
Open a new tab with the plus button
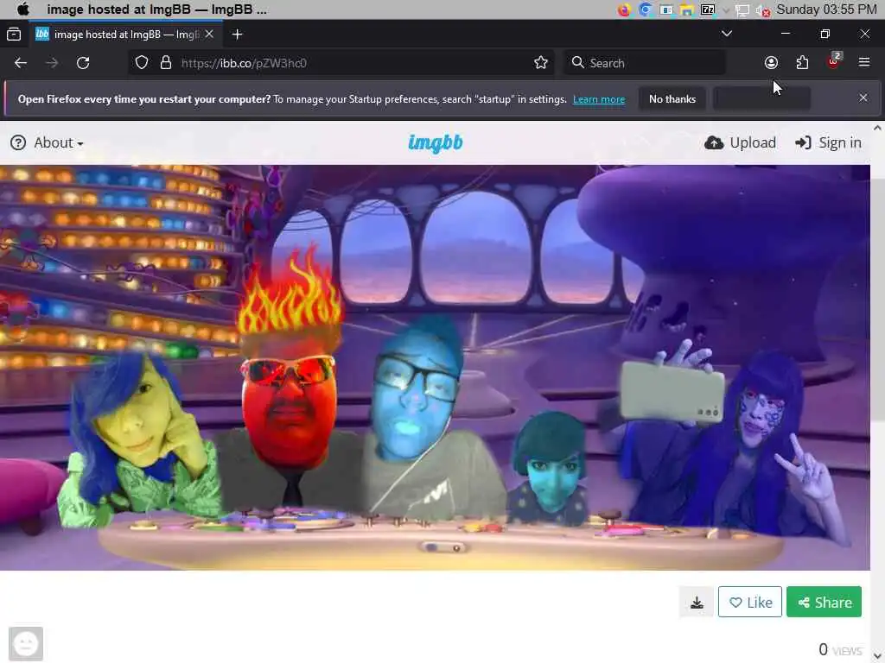click(237, 35)
